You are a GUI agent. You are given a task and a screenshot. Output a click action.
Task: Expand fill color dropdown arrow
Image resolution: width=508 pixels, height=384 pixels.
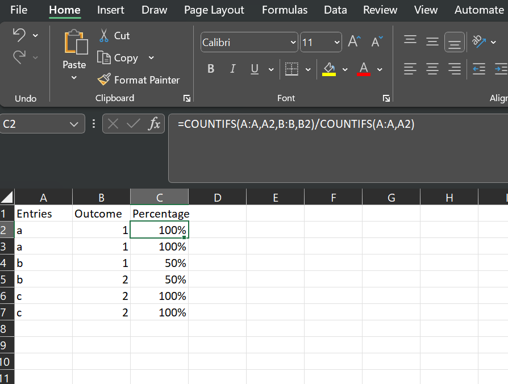(x=345, y=69)
